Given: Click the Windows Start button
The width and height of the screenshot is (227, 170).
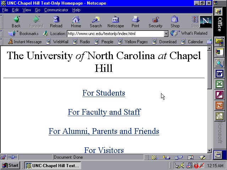Looking at the screenshot, I should click(x=10, y=165).
